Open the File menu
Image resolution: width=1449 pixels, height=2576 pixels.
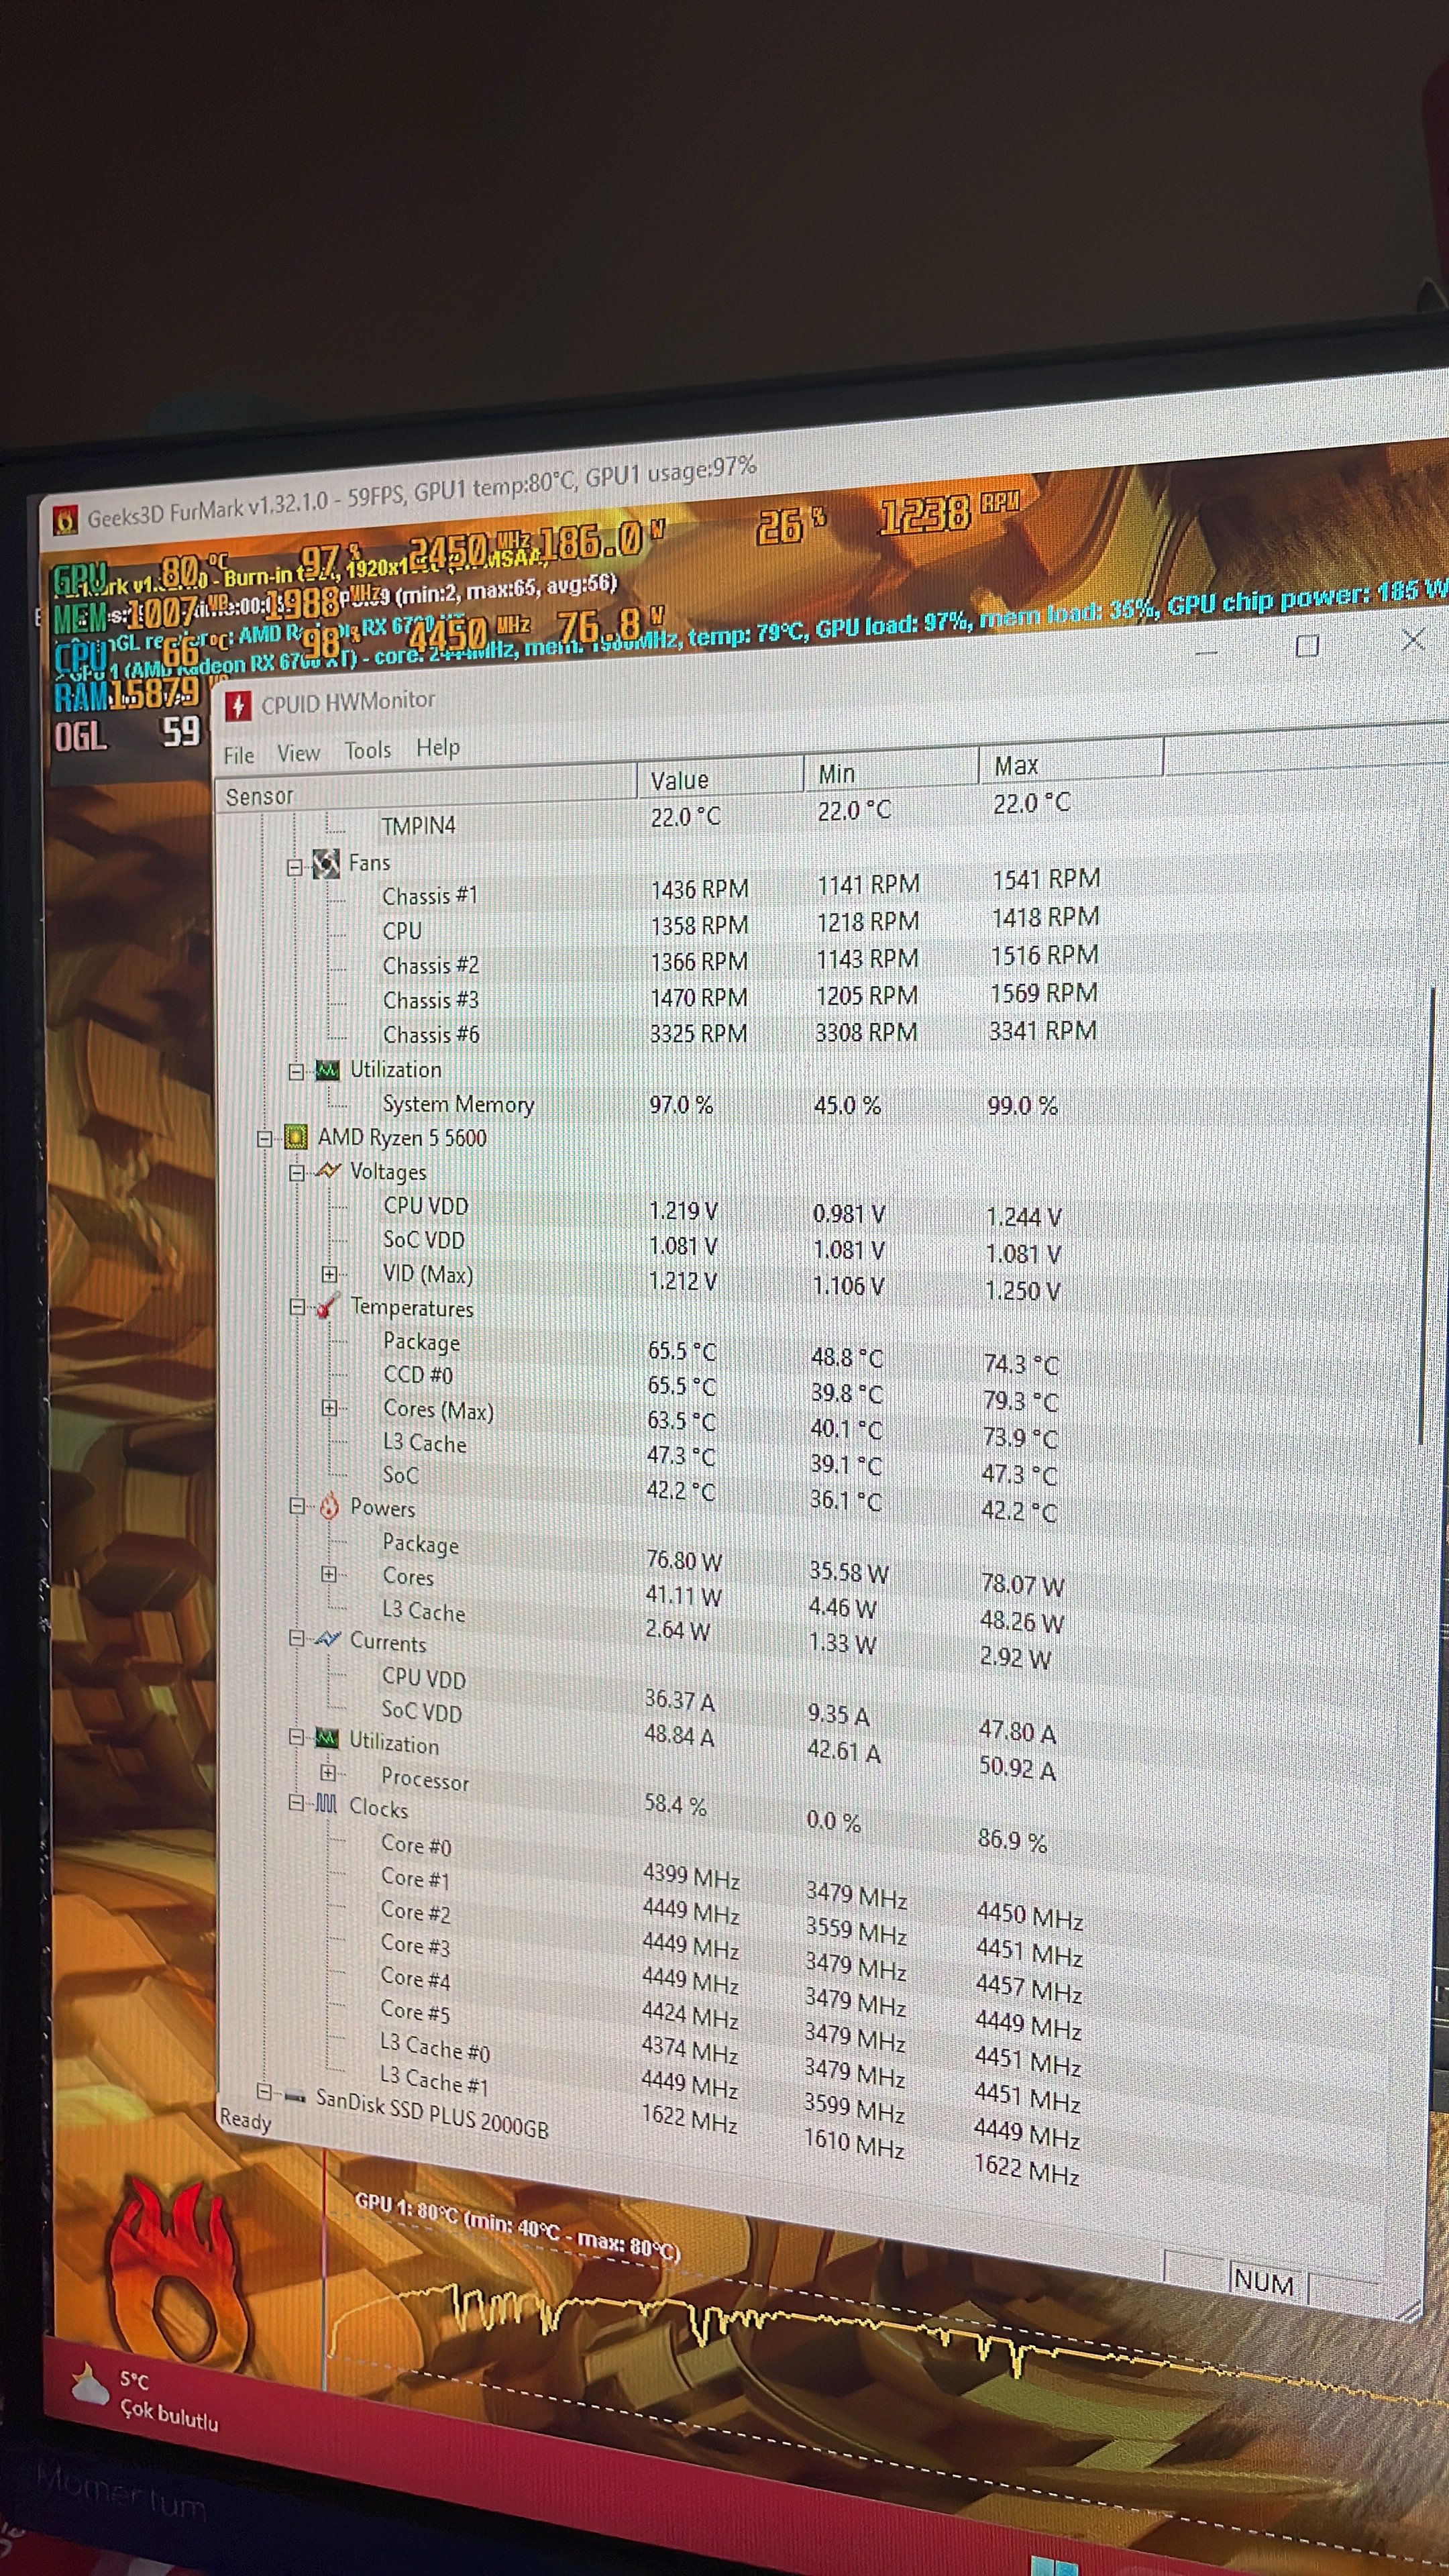238,755
